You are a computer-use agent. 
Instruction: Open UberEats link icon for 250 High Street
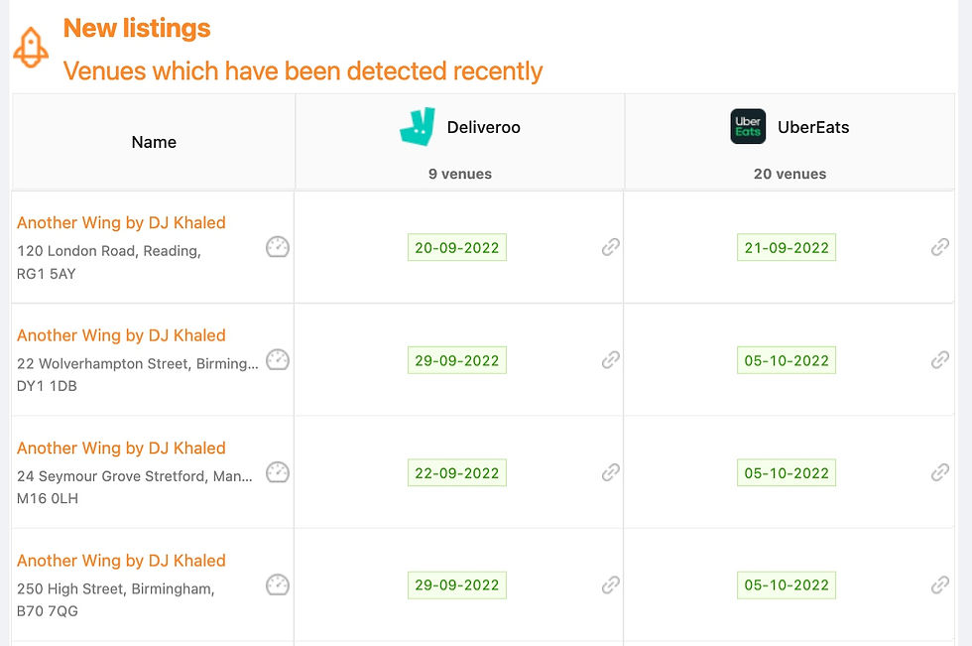click(940, 584)
